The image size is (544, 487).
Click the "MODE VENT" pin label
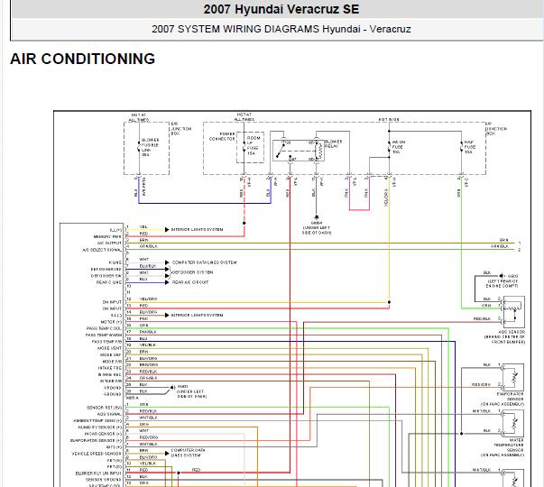[109, 348]
